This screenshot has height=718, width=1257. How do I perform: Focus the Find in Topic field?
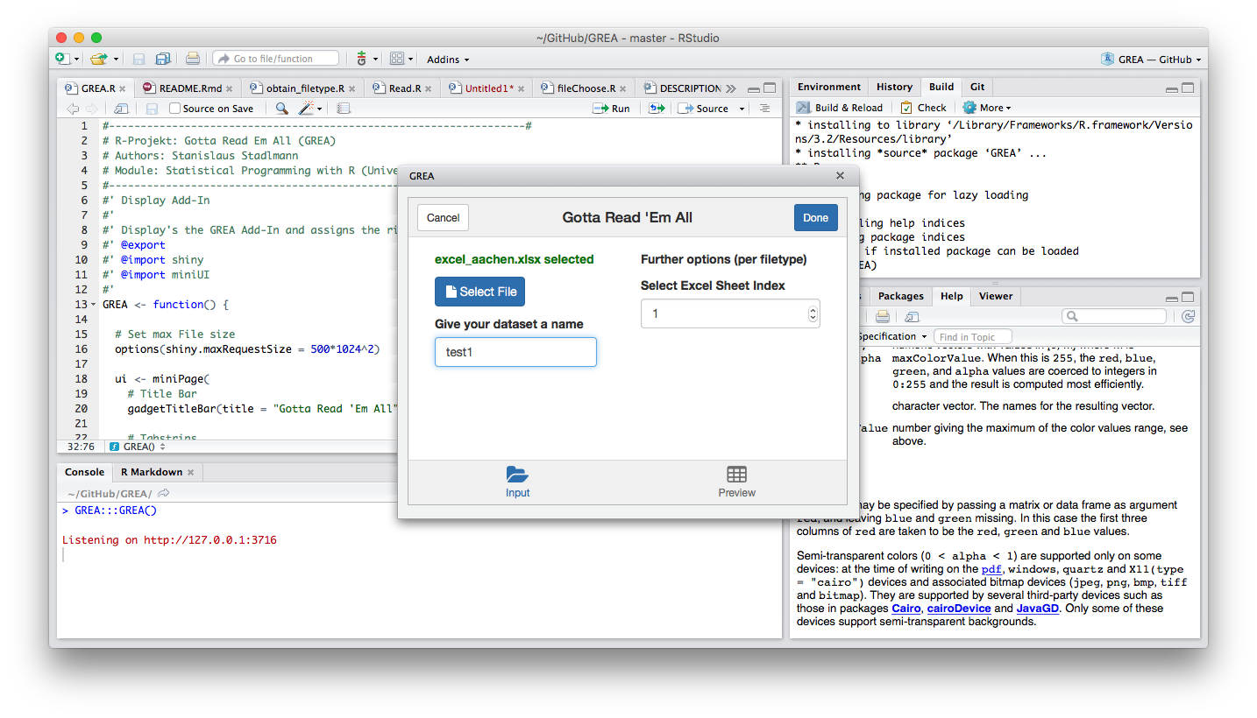(973, 336)
